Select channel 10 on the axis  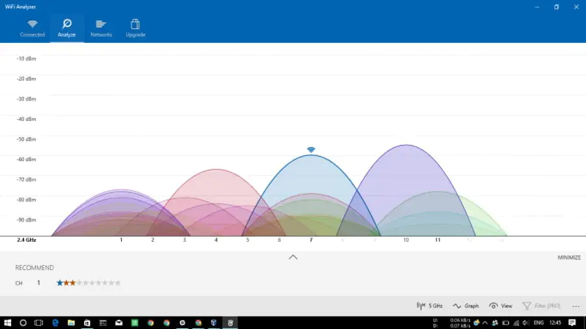(x=406, y=240)
